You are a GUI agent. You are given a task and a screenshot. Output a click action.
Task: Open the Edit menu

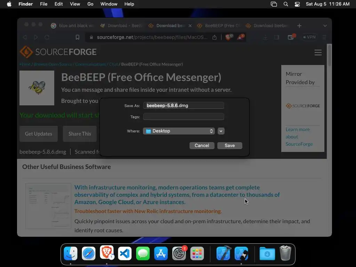coord(58,4)
